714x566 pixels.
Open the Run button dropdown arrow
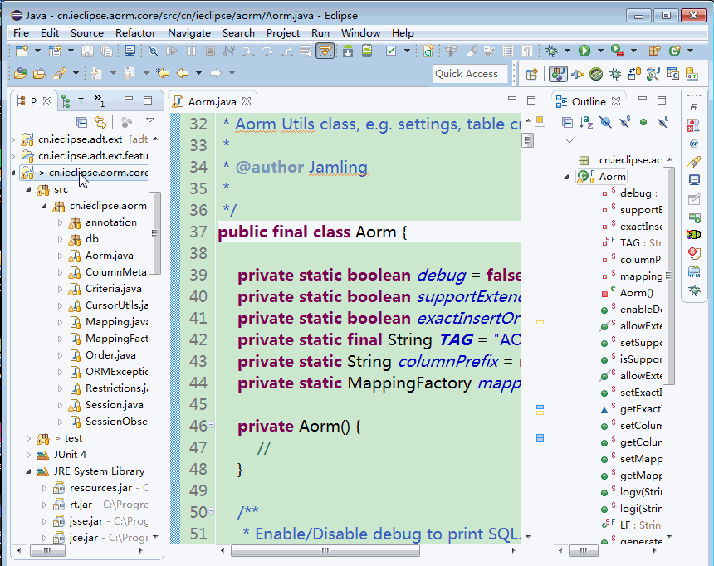(x=600, y=51)
